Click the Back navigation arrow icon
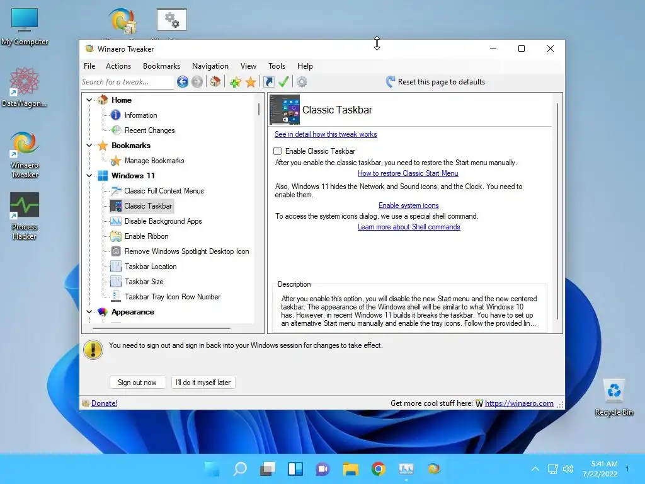This screenshot has width=645, height=484. click(183, 82)
